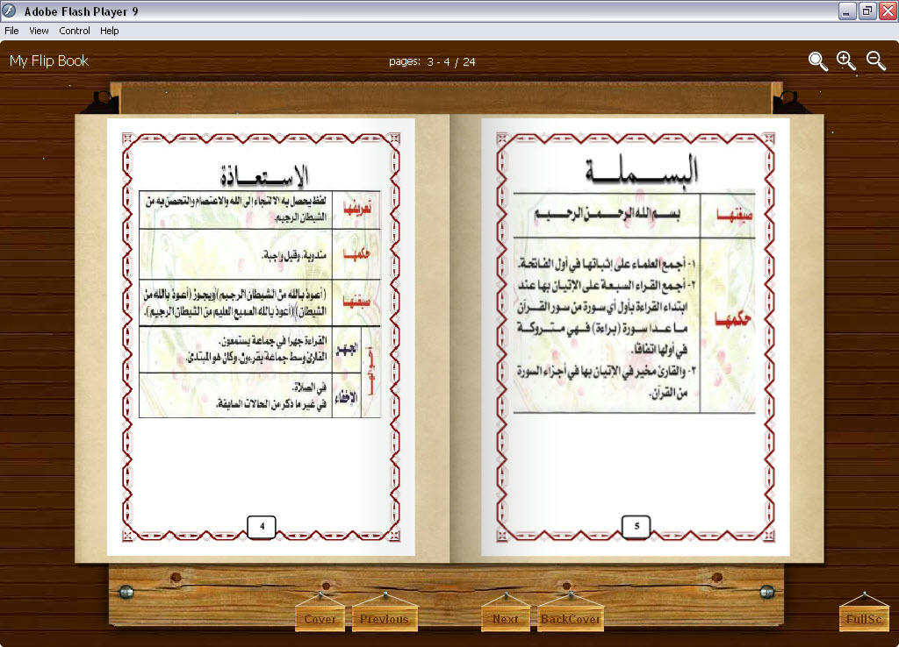Viewport: 899px width, 647px height.
Task: Click the My Flip Book title
Action: pos(49,60)
